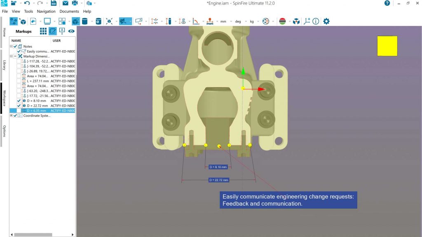Image resolution: width=422 pixels, height=237 pixels.
Task: Click the fit-all zoom cube icon
Action: point(109,21)
